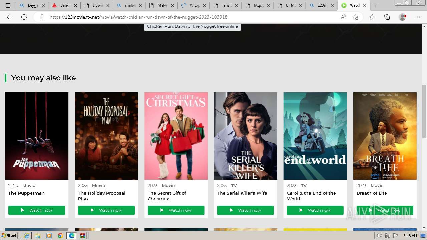Reload the current page
The height and width of the screenshot is (240, 427).
click(x=24, y=17)
